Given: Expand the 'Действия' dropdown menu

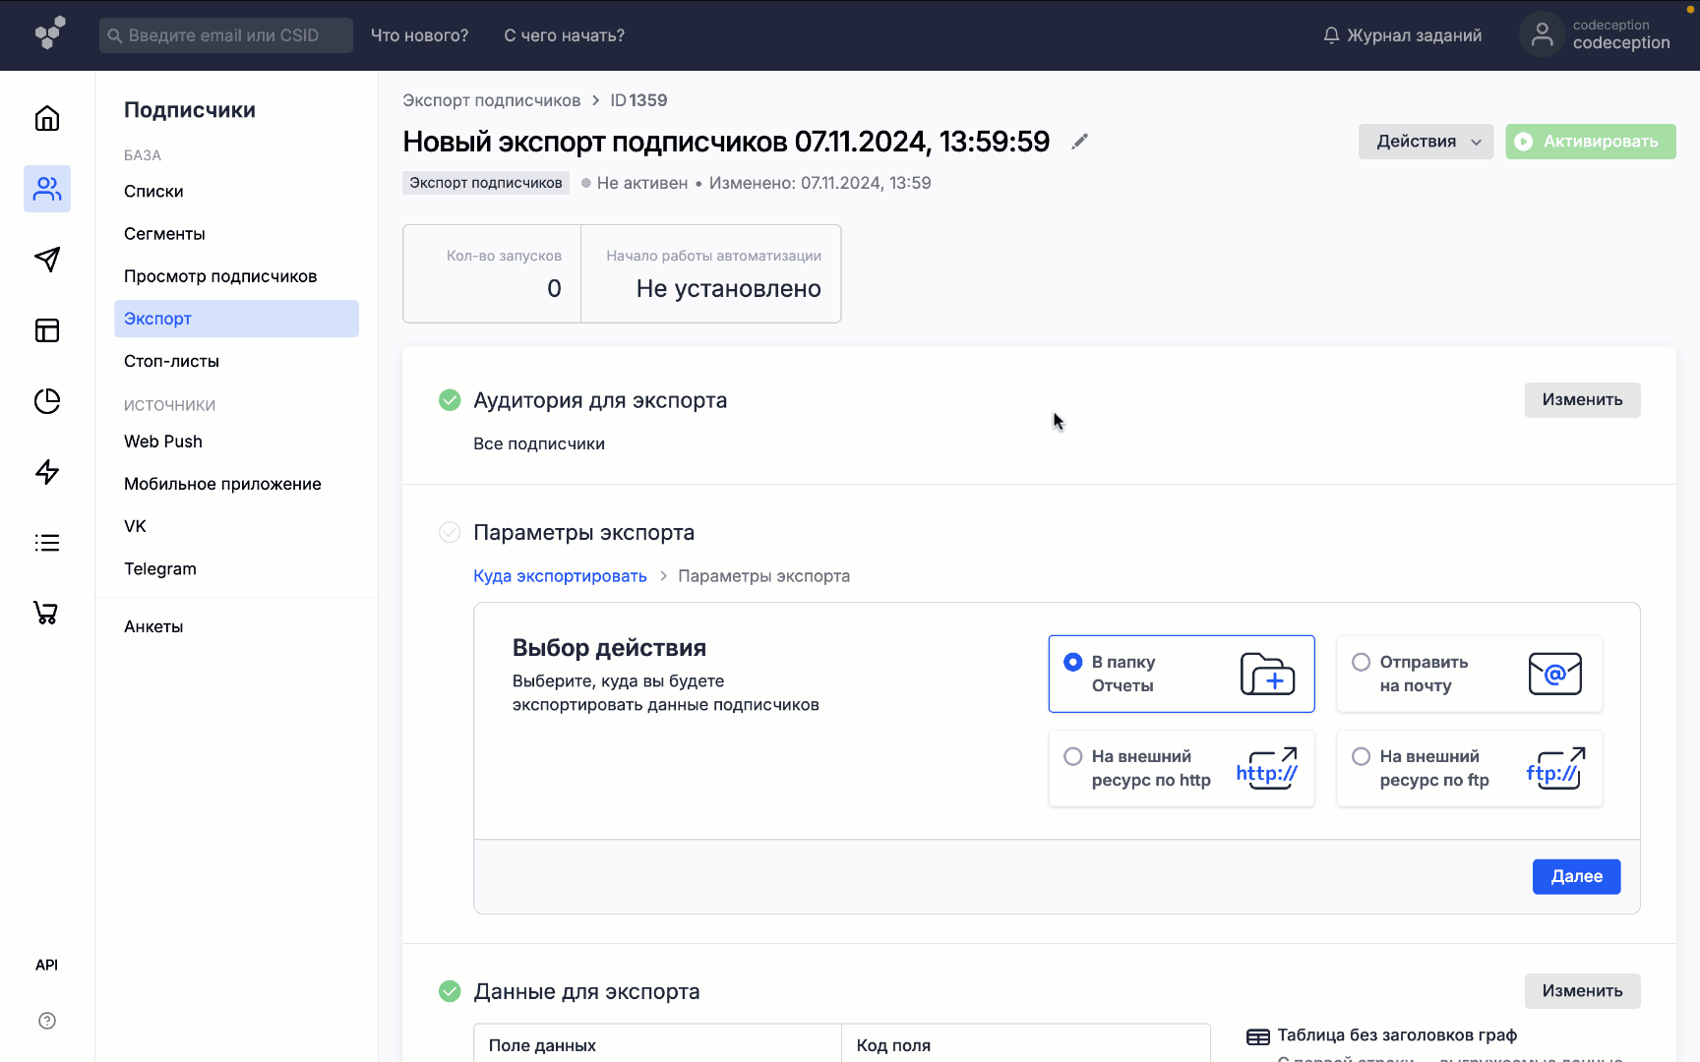Looking at the screenshot, I should [1426, 142].
